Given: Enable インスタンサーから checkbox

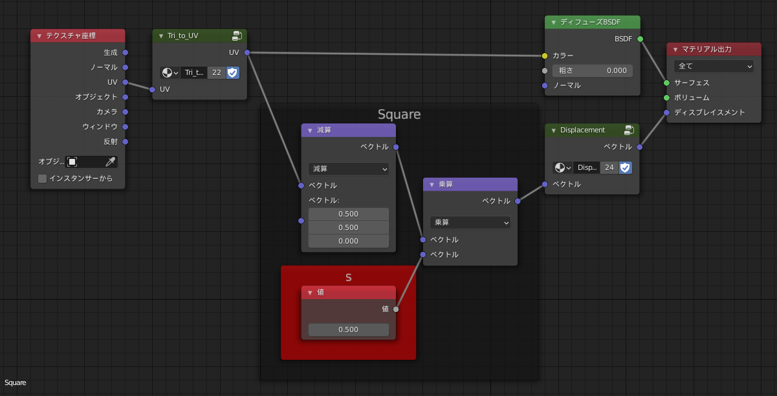Looking at the screenshot, I should [43, 178].
